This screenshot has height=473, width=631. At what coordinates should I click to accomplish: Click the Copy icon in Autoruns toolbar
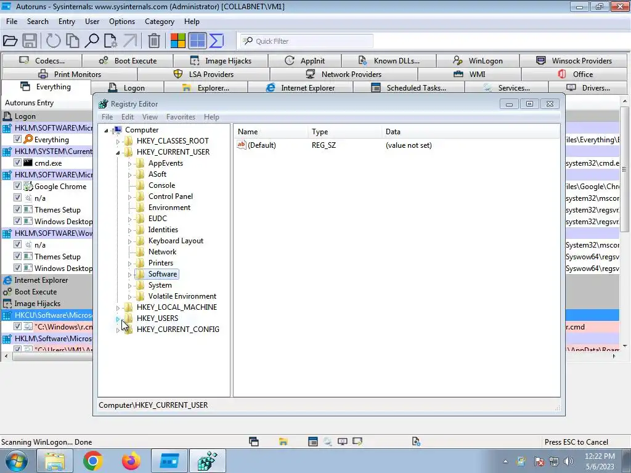[73, 41]
